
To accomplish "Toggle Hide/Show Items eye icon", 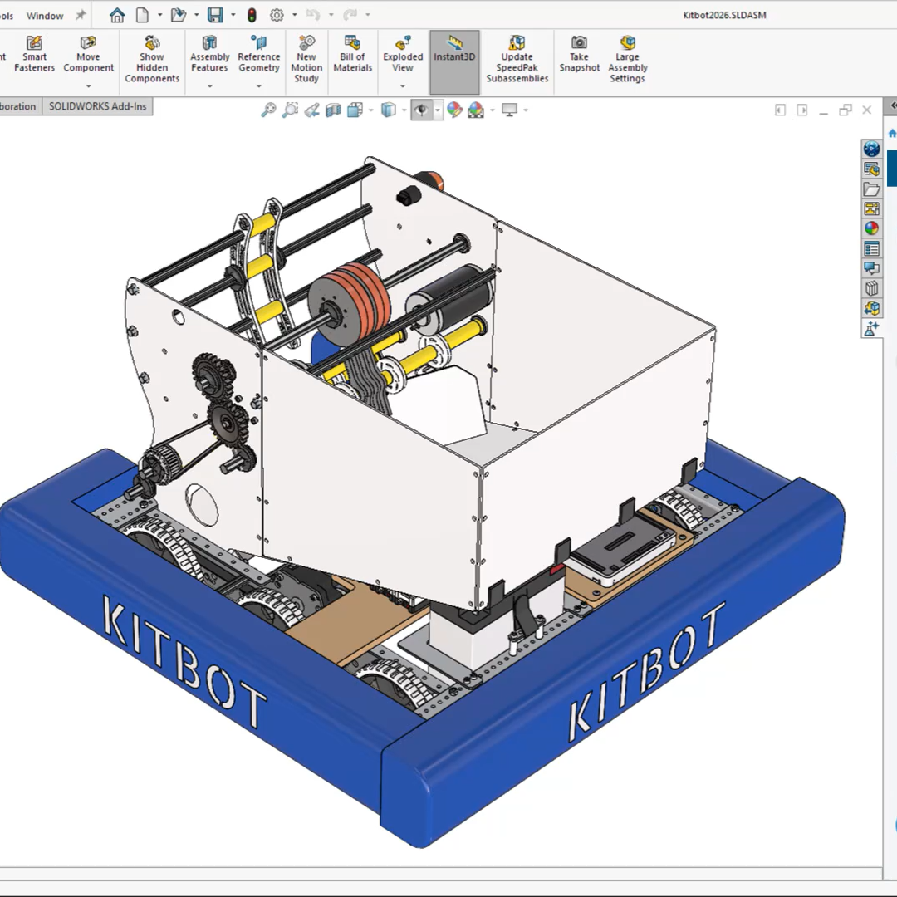I will click(x=422, y=110).
